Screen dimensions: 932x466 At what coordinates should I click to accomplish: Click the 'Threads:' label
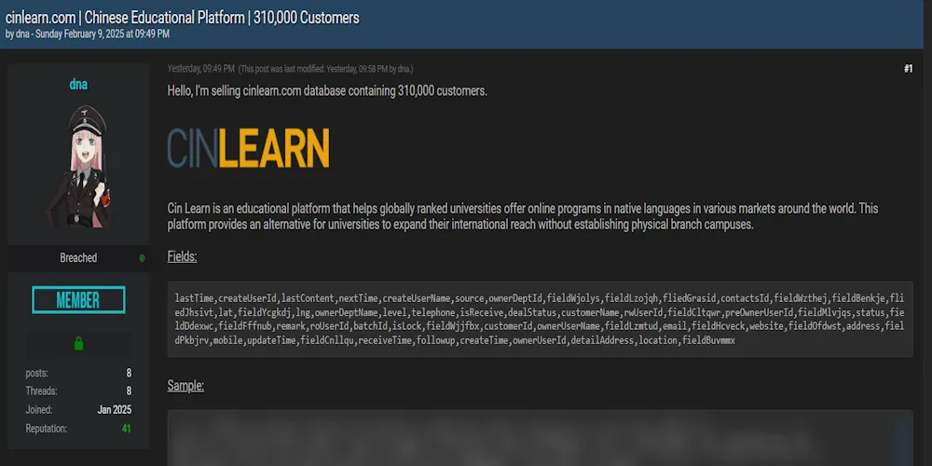point(42,391)
